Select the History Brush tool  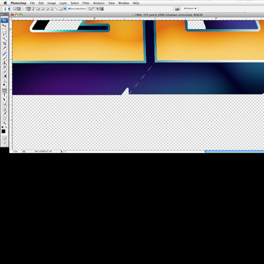click(4, 67)
